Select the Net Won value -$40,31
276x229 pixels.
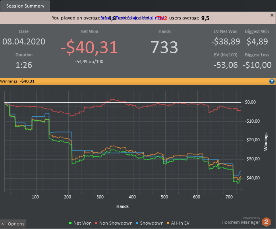coord(89,48)
